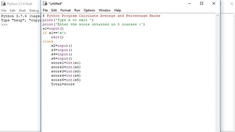Open Debug menu in Python Shell window
The width and height of the screenshot is (235, 132).
[x=34, y=11]
